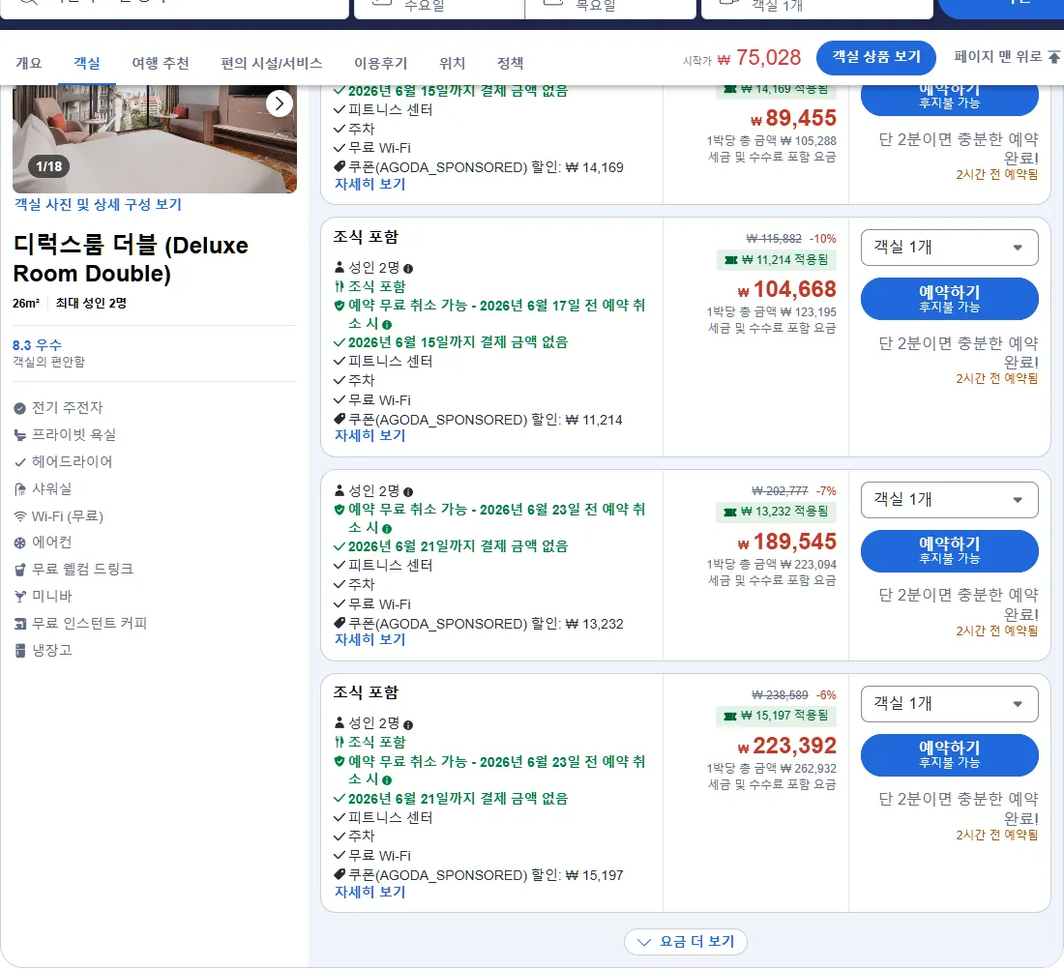Click the coupon tag icon for ₩15,197 discount

(x=340, y=874)
